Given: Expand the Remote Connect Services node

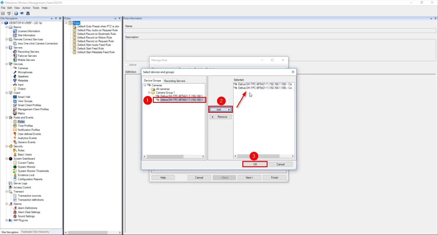Looking at the screenshot, I should (x=6, y=39).
